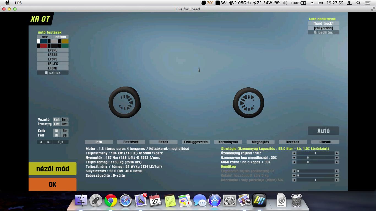Click battery 100% indicator in menu bar
Image resolution: width=376 pixels, height=211 pixels.
click(x=298, y=3)
